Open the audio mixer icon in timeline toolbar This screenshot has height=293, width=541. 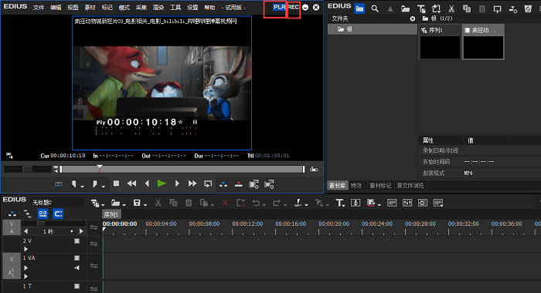(x=407, y=203)
